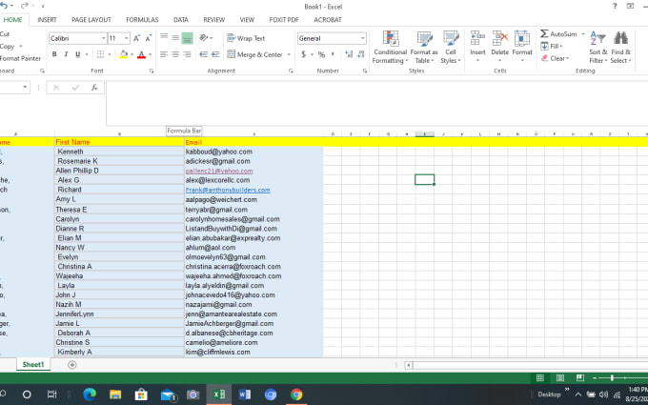
Task: Open Find & Select menu
Action: point(620,47)
